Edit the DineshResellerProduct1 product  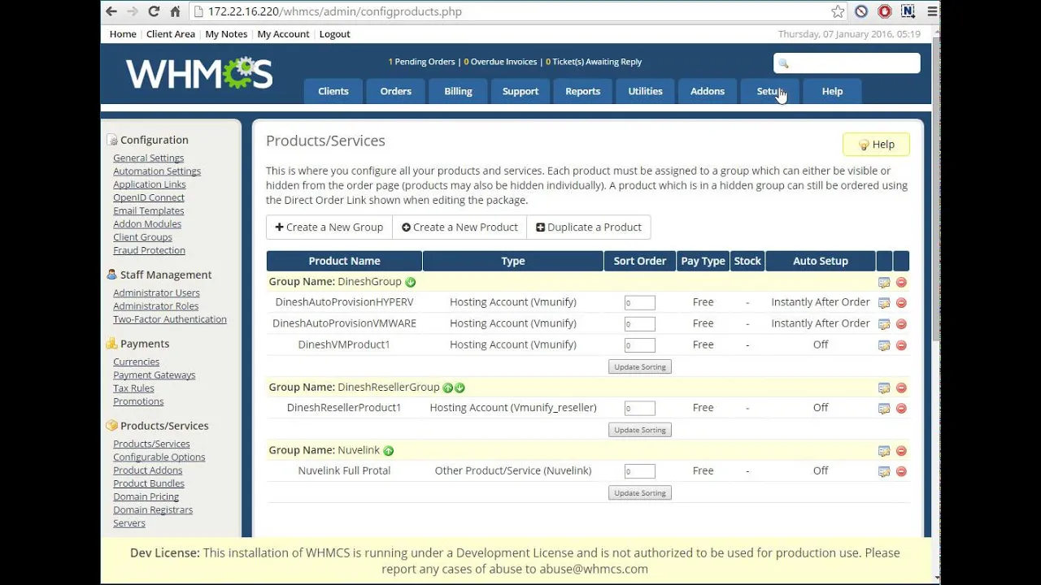pyautogui.click(x=884, y=409)
